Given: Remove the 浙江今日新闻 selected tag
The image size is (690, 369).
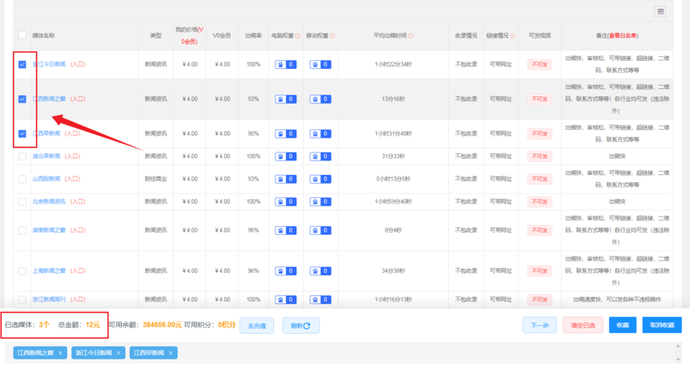Looking at the screenshot, I should [118, 353].
